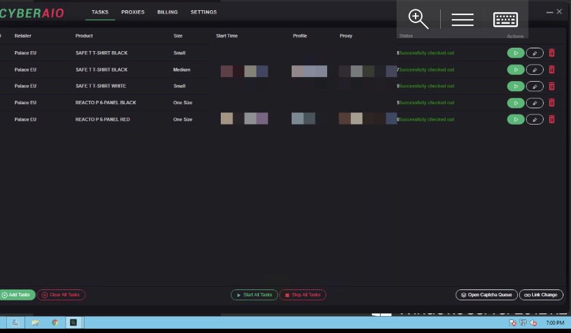
Task: Delete the REACTO P 6-PANEL BLACK task
Action: point(552,103)
